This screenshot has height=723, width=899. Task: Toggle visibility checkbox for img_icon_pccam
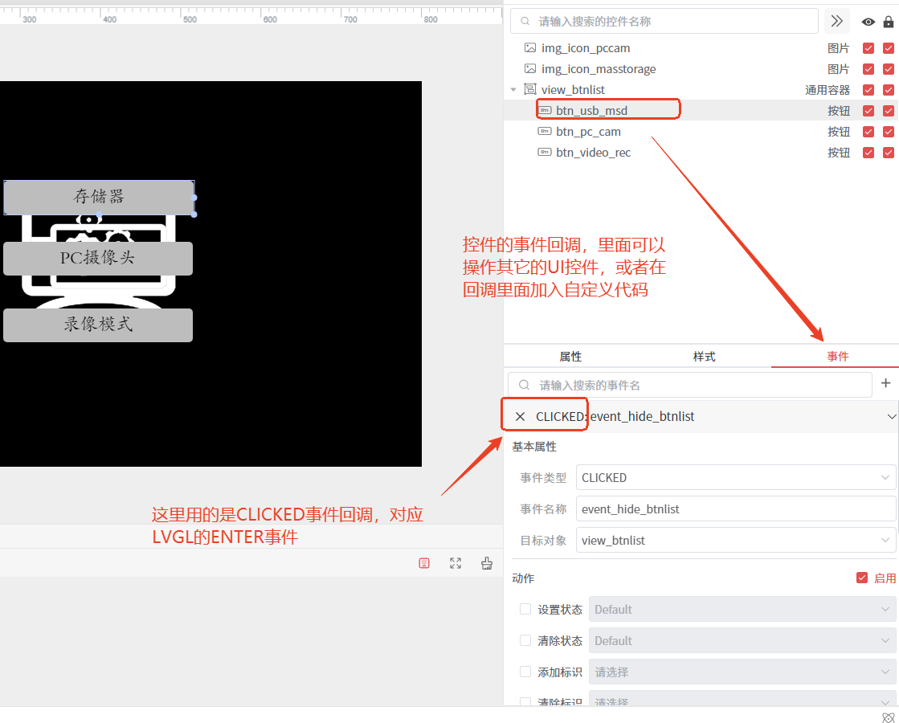pyautogui.click(x=868, y=48)
